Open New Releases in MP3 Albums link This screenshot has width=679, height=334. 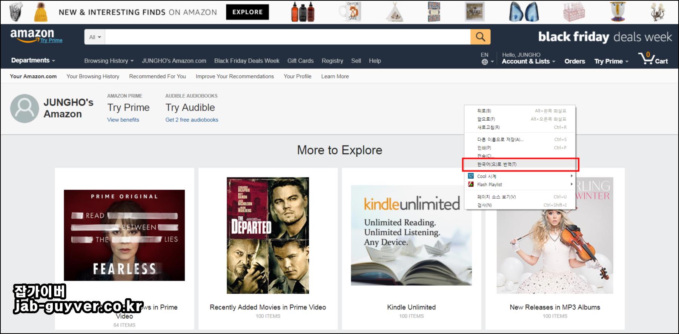555,307
